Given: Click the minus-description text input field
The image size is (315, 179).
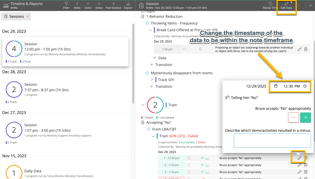Looking at the screenshot, I should [x=272, y=140].
